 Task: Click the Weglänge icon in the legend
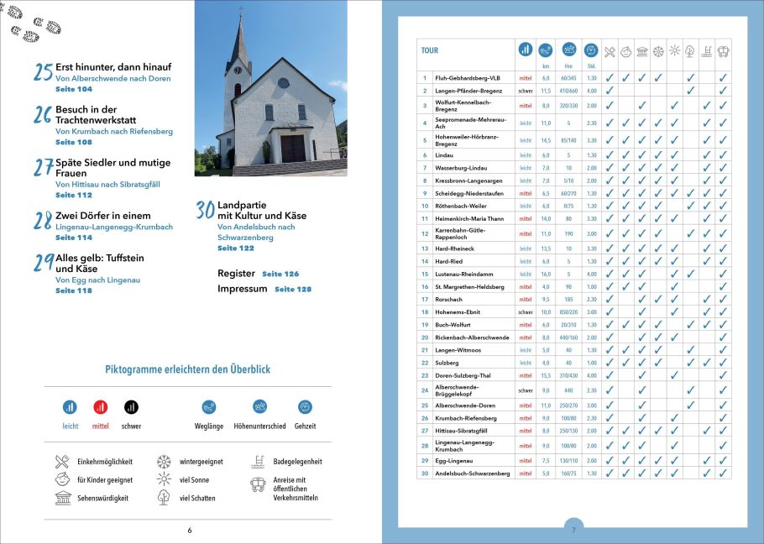(x=209, y=407)
